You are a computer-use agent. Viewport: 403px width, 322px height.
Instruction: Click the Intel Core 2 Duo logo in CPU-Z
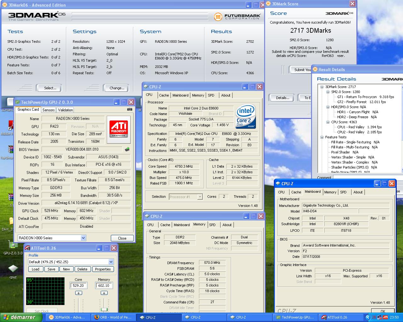tap(246, 117)
